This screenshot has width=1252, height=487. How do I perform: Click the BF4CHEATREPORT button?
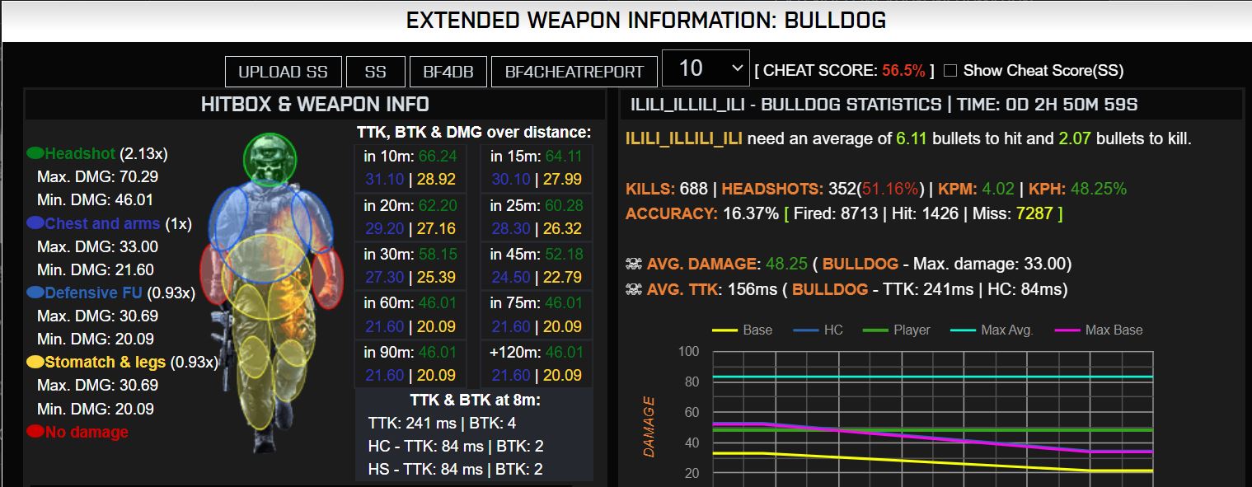click(574, 72)
